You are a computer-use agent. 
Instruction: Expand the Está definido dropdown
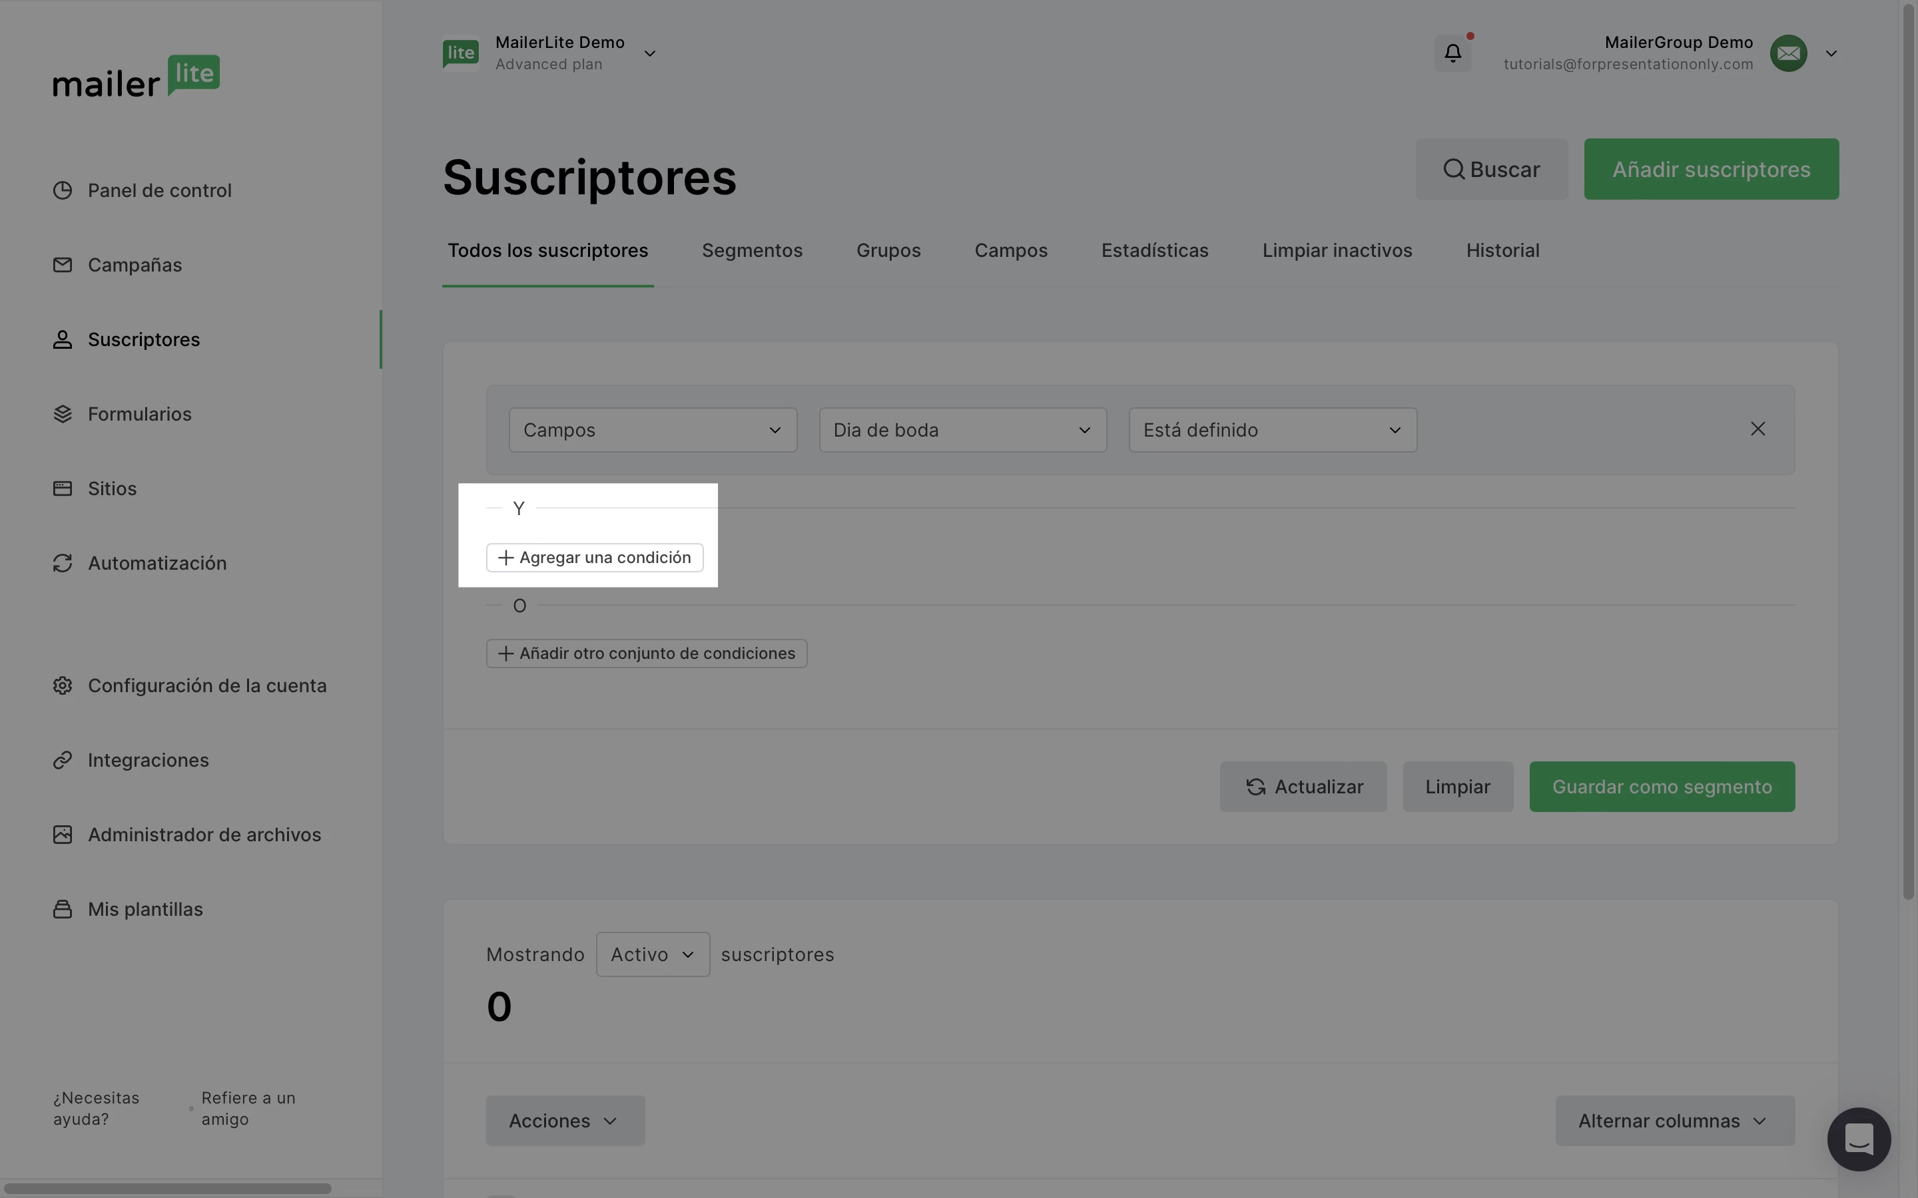click(1272, 430)
